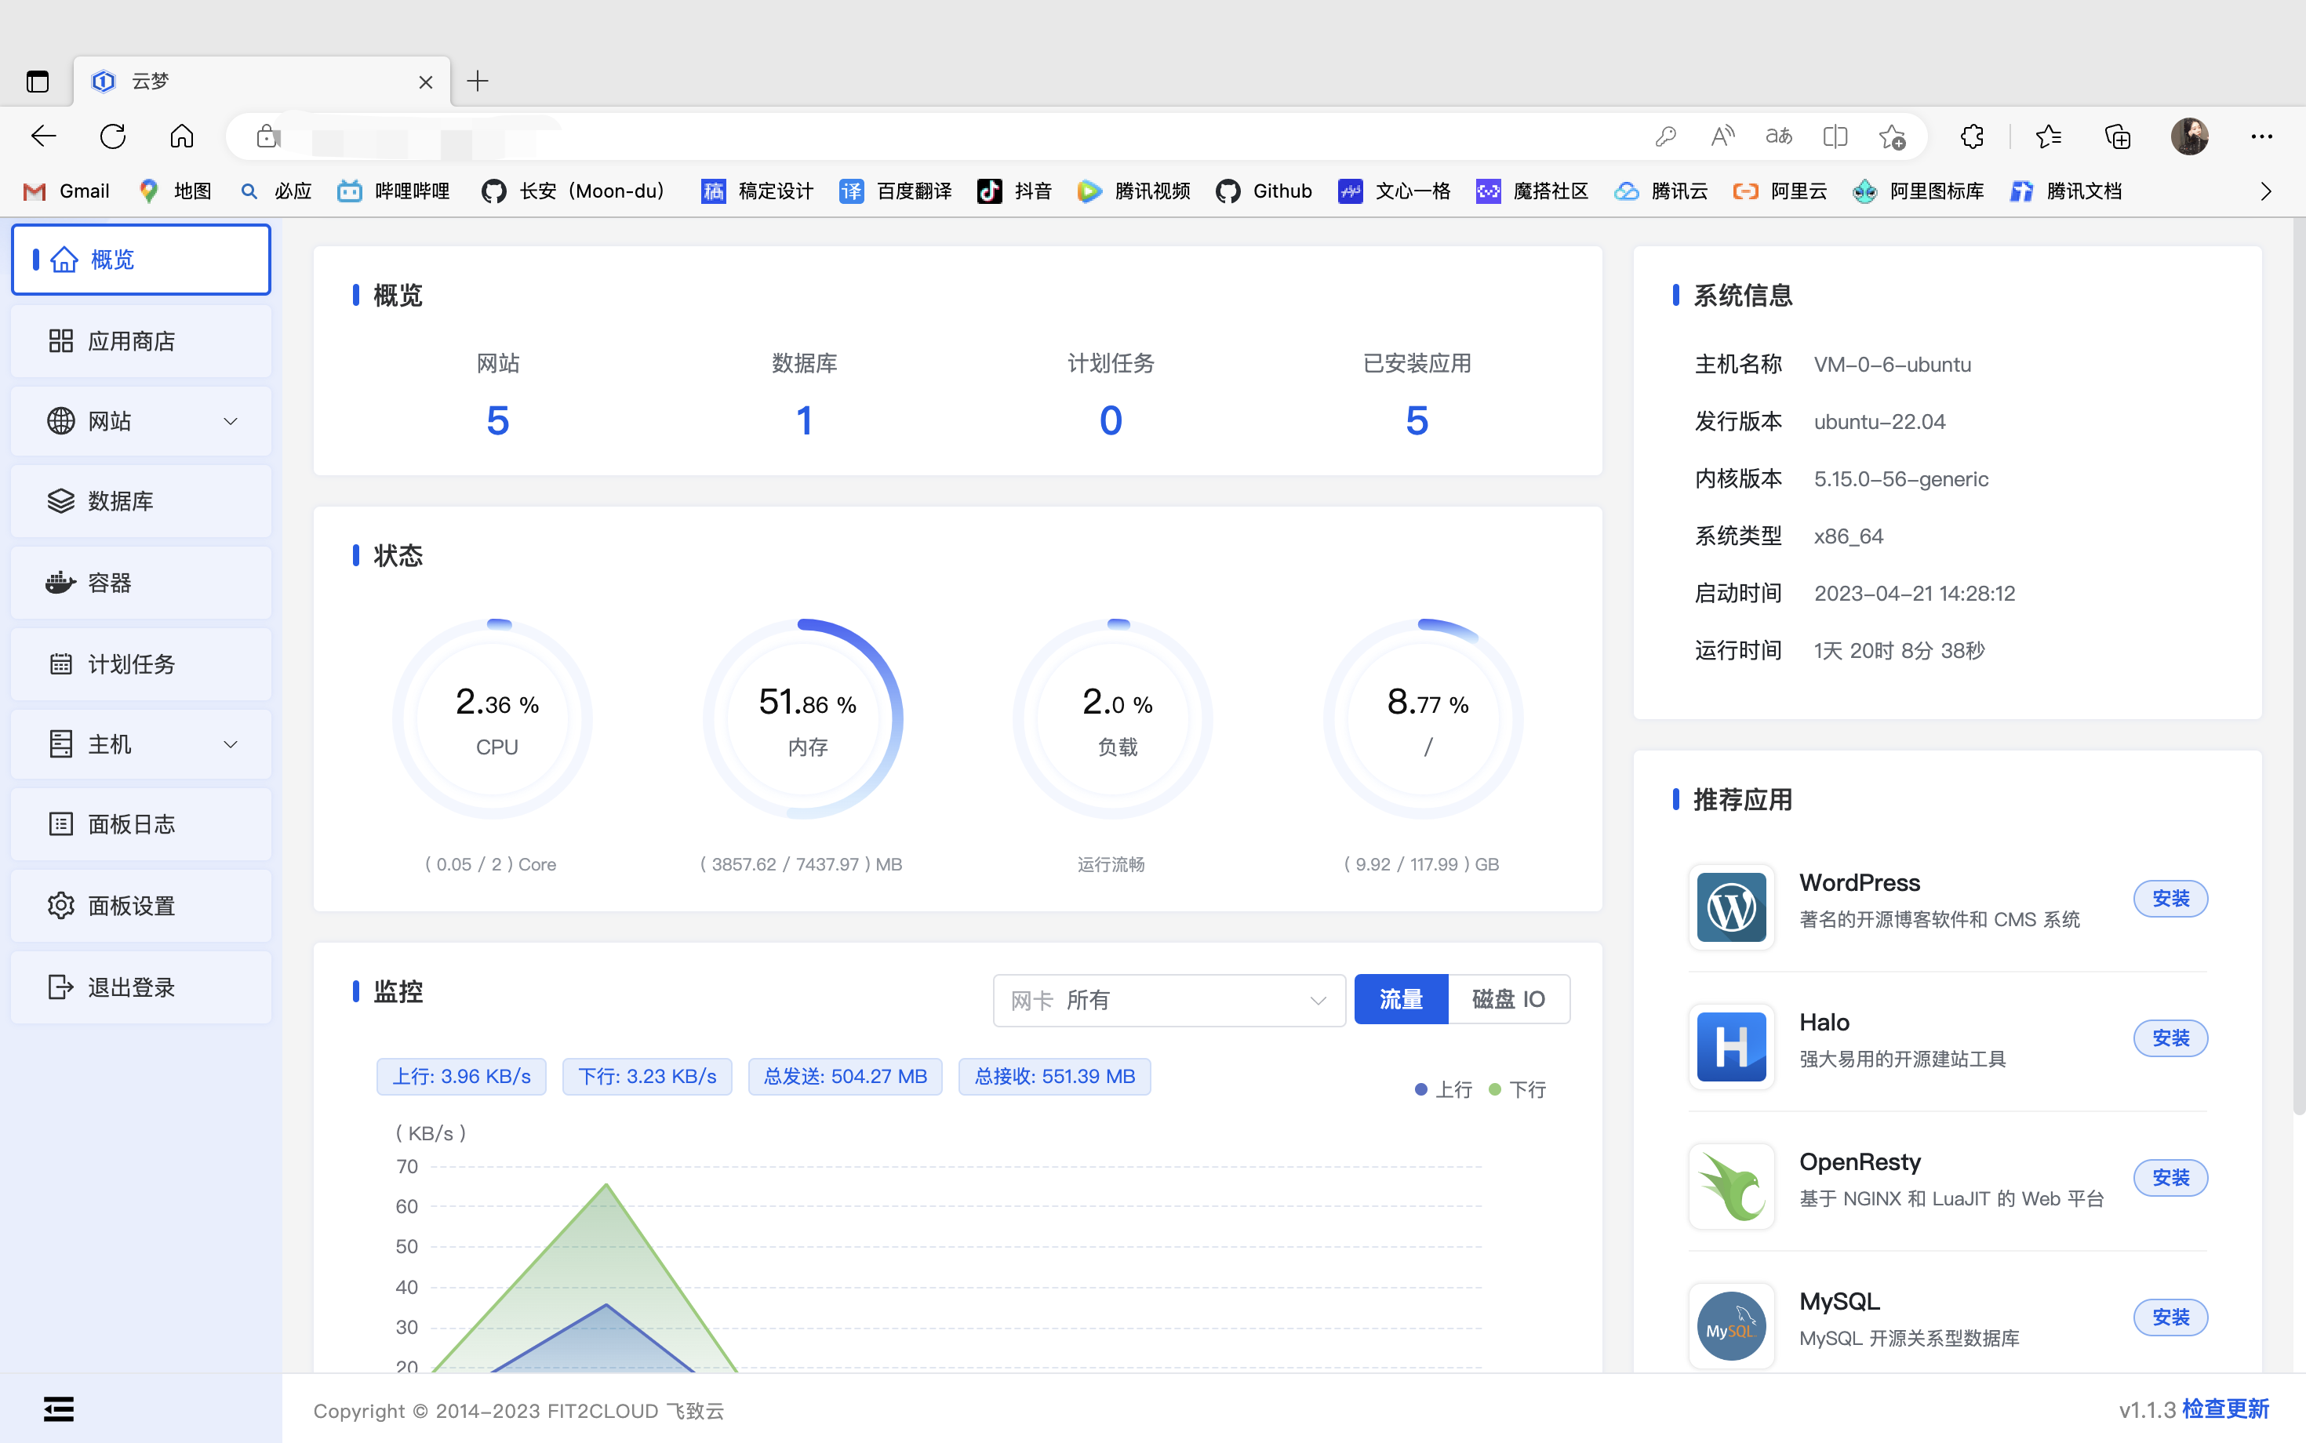
Task: Install OpenResty via its 安装 button
Action: click(x=2170, y=1176)
